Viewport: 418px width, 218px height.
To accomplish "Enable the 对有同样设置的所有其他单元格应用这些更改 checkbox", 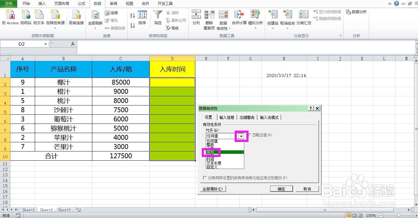I will point(205,177).
